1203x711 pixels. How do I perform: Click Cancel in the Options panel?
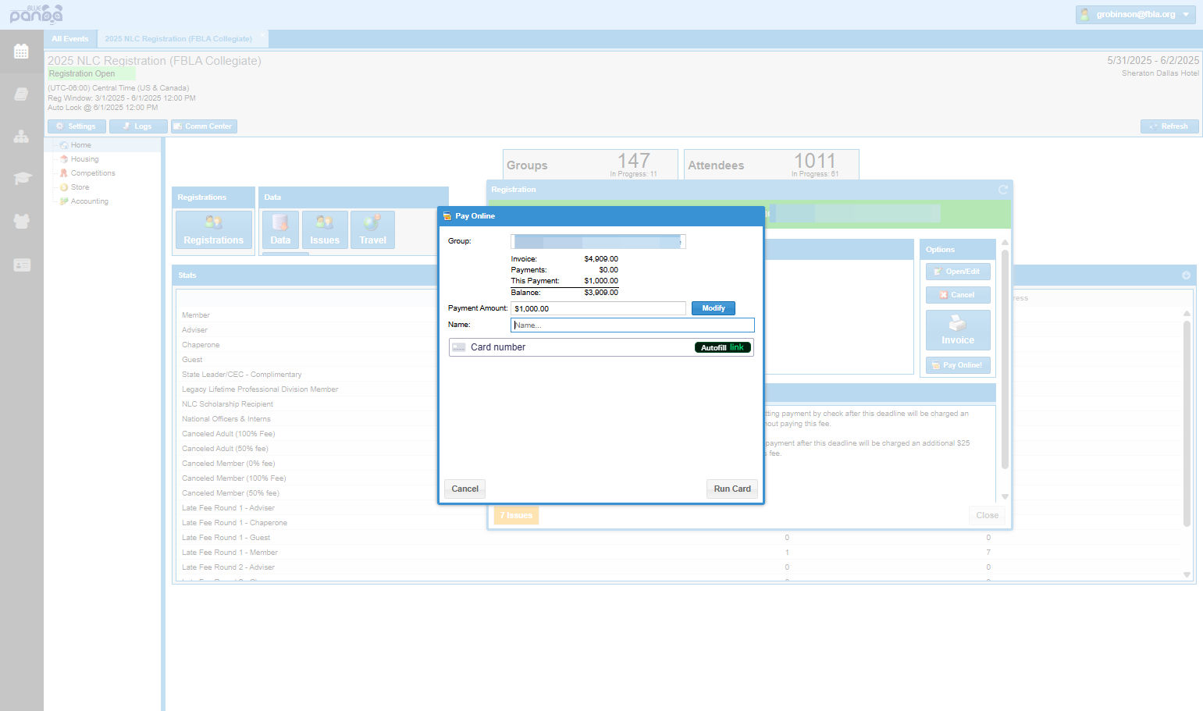(957, 295)
